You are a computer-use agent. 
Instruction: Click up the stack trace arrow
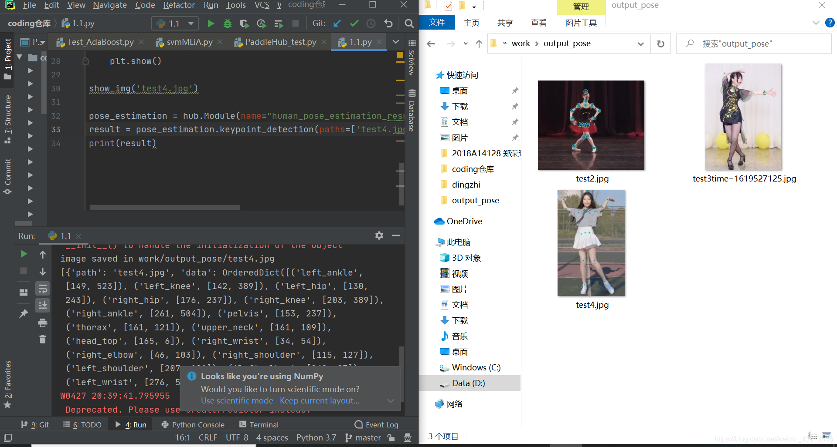[x=43, y=255]
